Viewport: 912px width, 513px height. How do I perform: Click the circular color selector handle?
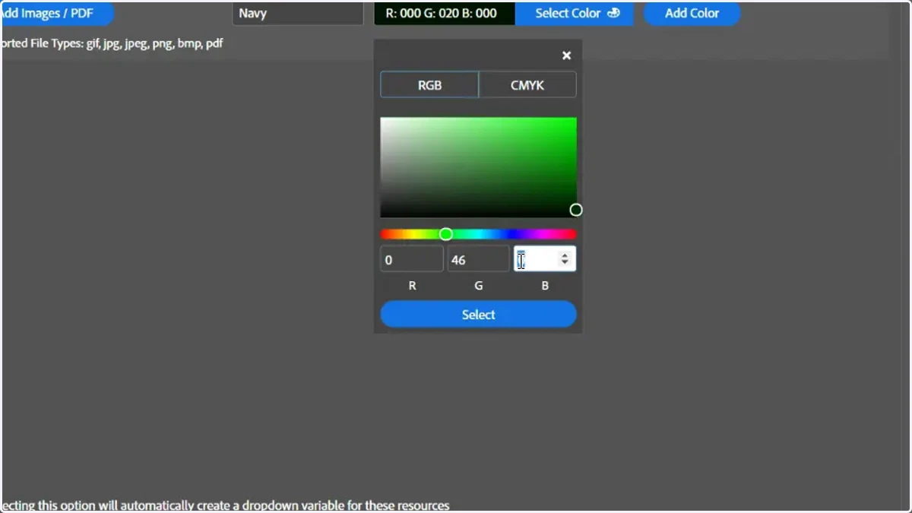[x=576, y=210]
